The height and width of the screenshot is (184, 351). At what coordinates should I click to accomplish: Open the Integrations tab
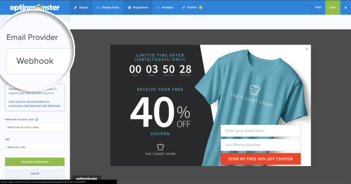138,7
